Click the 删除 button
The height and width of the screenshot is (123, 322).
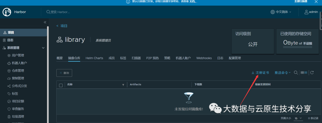pos(64,73)
